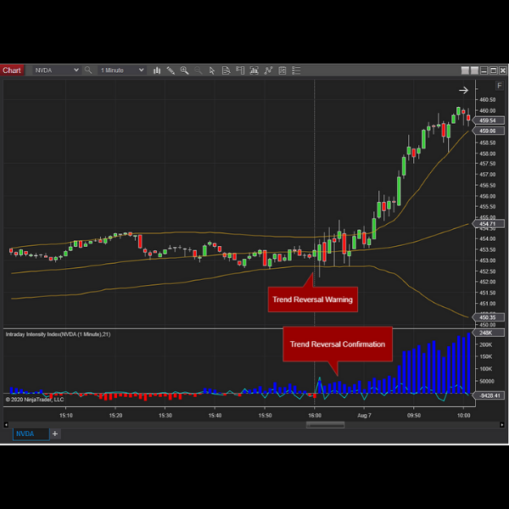Image resolution: width=509 pixels, height=509 pixels.
Task: Open the 1 Minute interval dropdown
Action: pos(143,70)
